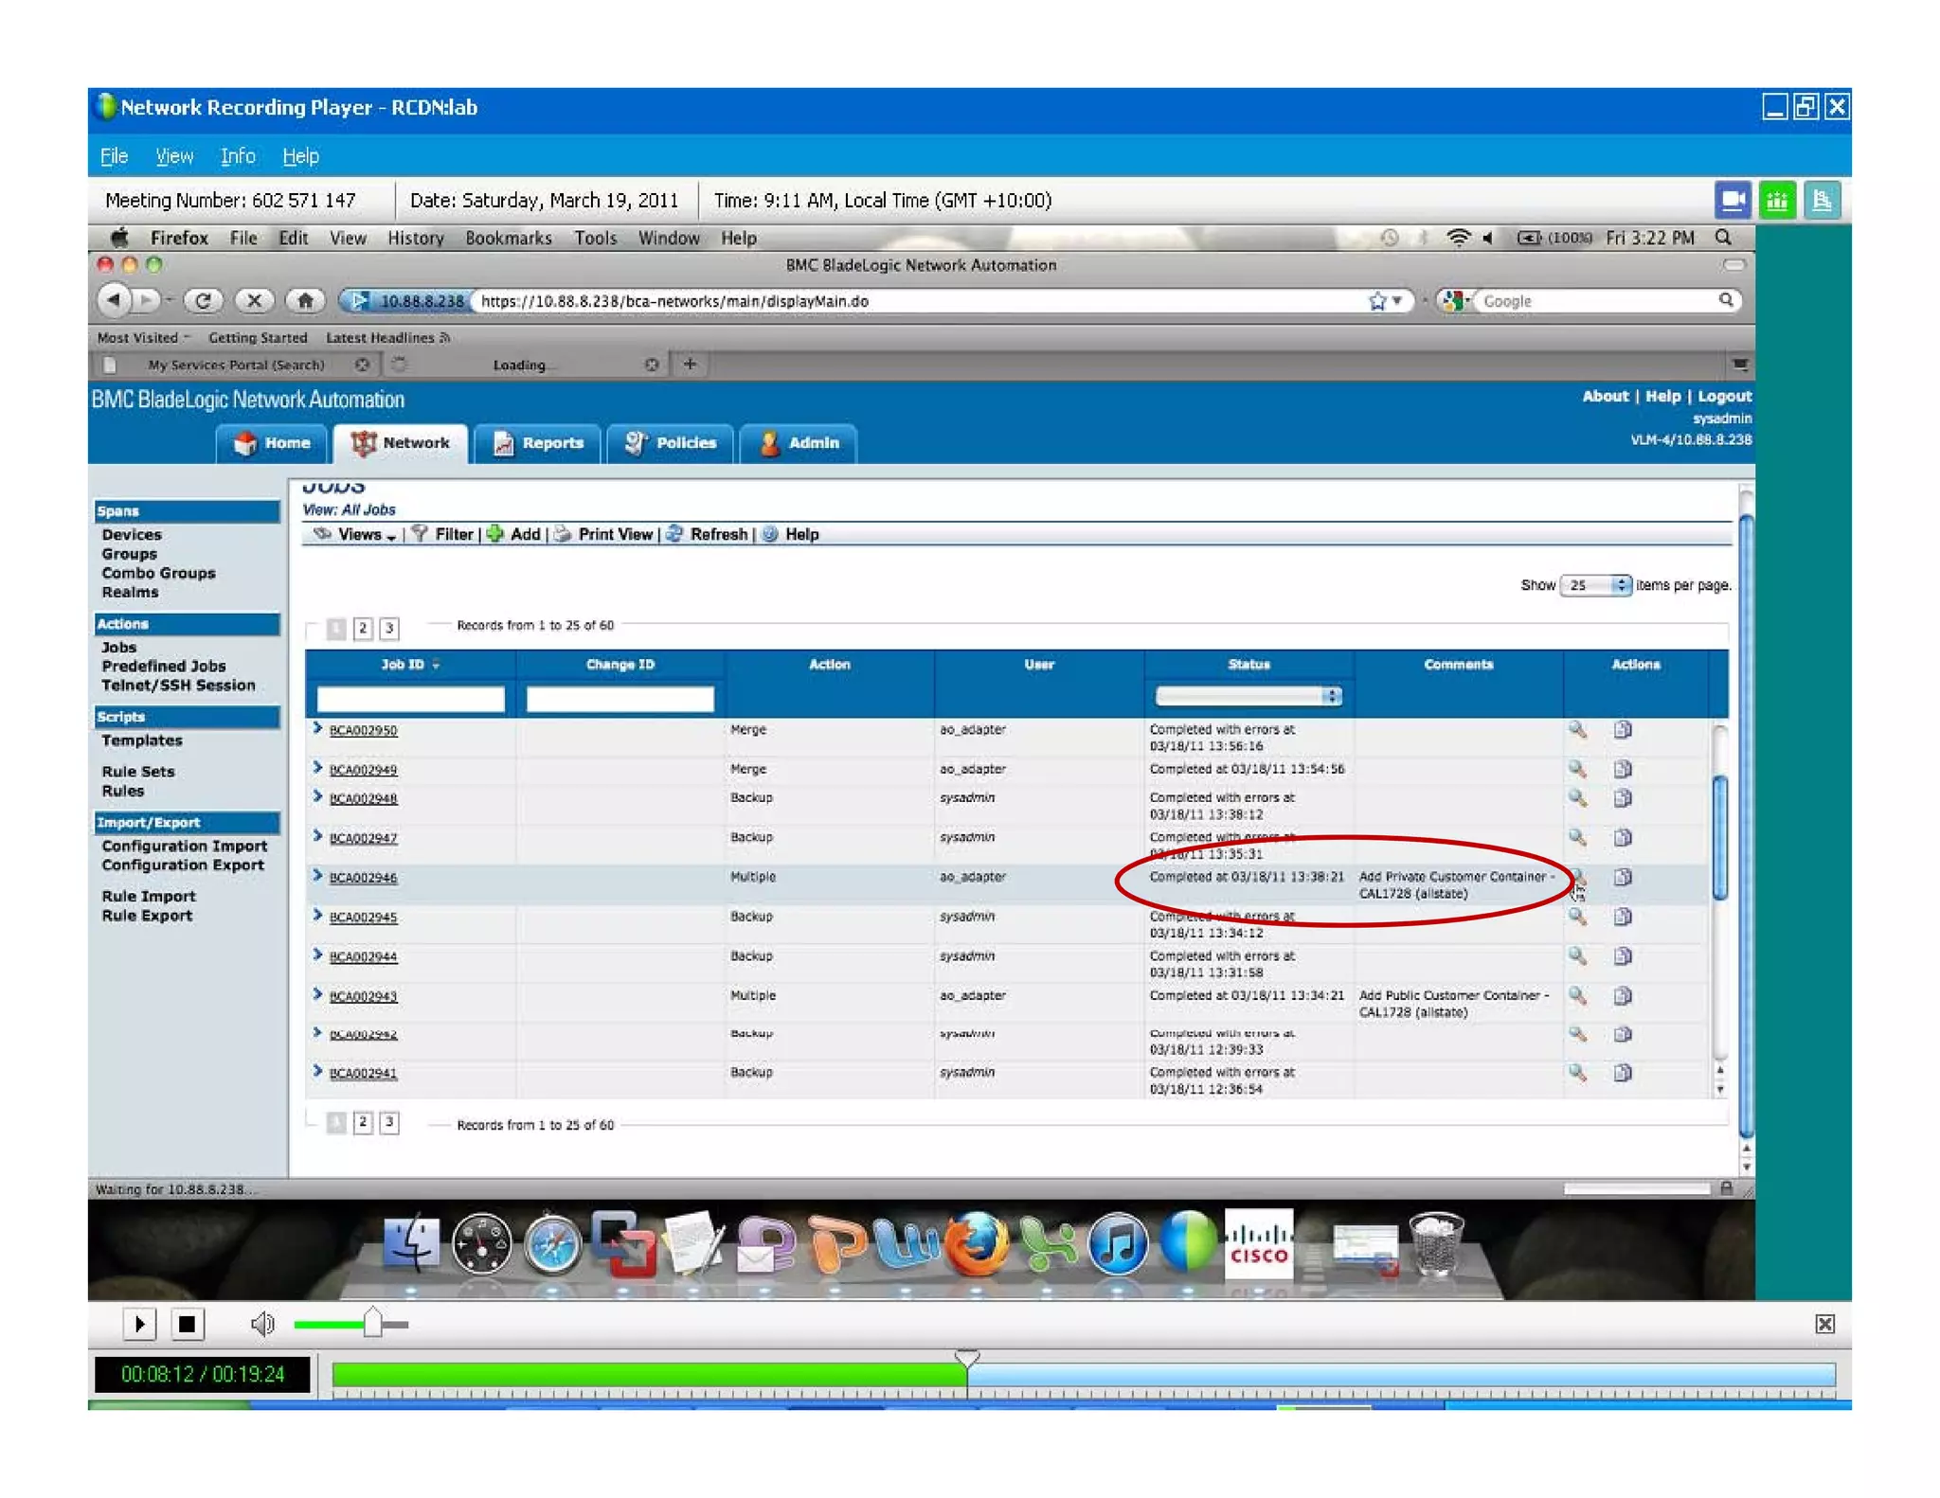This screenshot has height=1498, width=1940.
Task: Expand the row for job BCA002946
Action: (x=317, y=876)
